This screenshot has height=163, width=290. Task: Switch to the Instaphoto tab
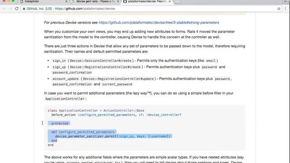(43, 1)
